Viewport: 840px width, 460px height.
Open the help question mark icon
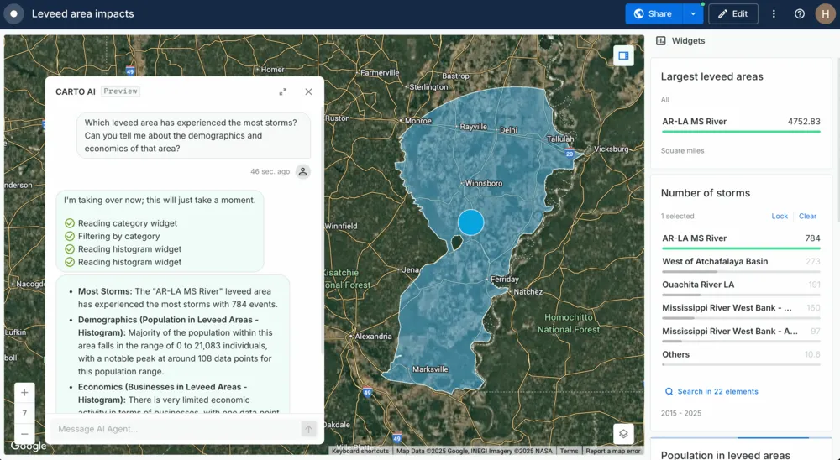800,14
